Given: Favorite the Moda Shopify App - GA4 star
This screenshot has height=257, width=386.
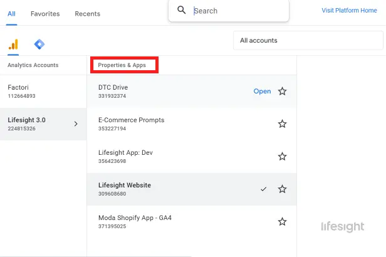Looking at the screenshot, I should 282,222.
